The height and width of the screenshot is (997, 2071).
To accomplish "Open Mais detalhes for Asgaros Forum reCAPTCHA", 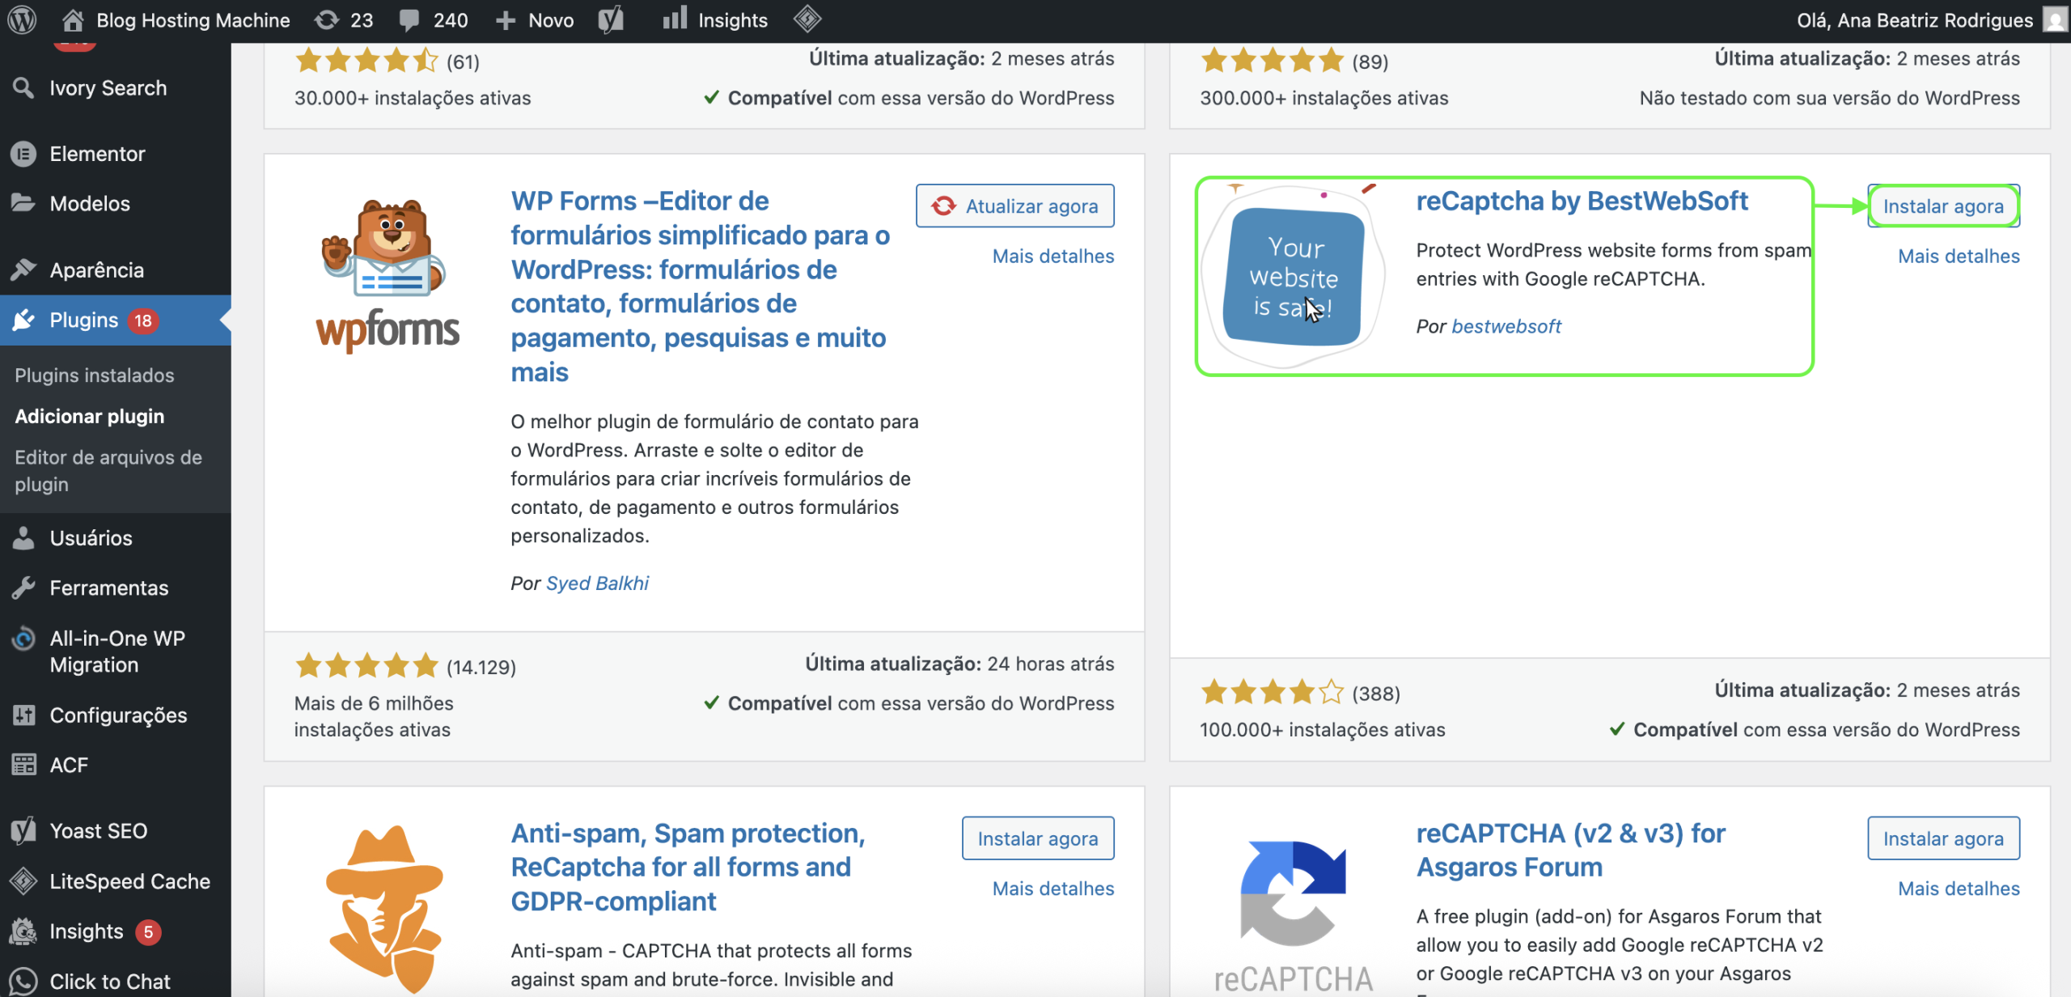I will [x=1959, y=889].
